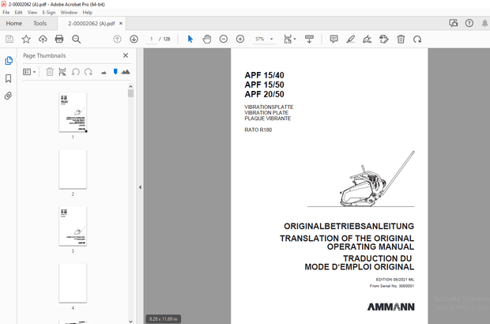Print the document with the printer icon

[x=59, y=39]
